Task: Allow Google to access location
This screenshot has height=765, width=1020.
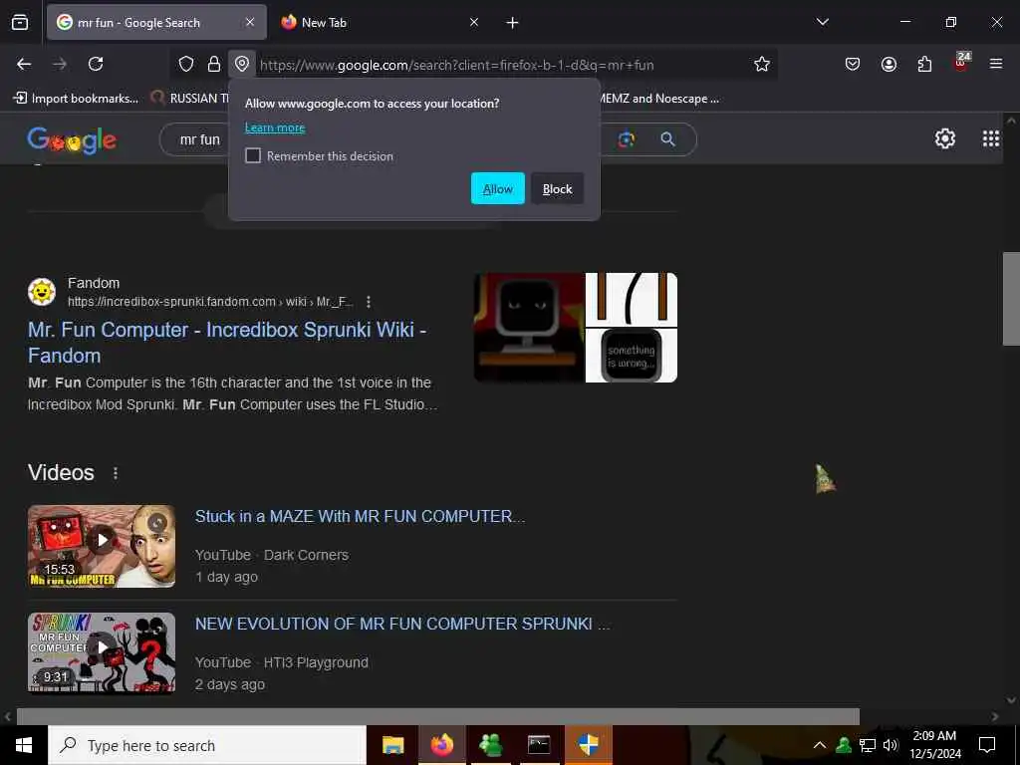Action: (498, 188)
